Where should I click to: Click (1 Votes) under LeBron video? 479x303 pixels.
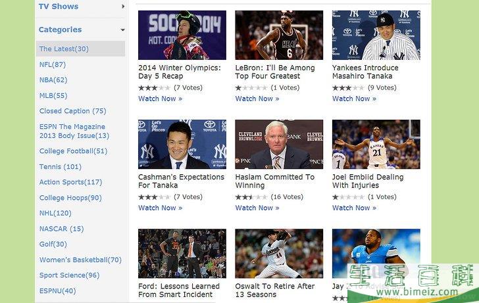(x=285, y=87)
